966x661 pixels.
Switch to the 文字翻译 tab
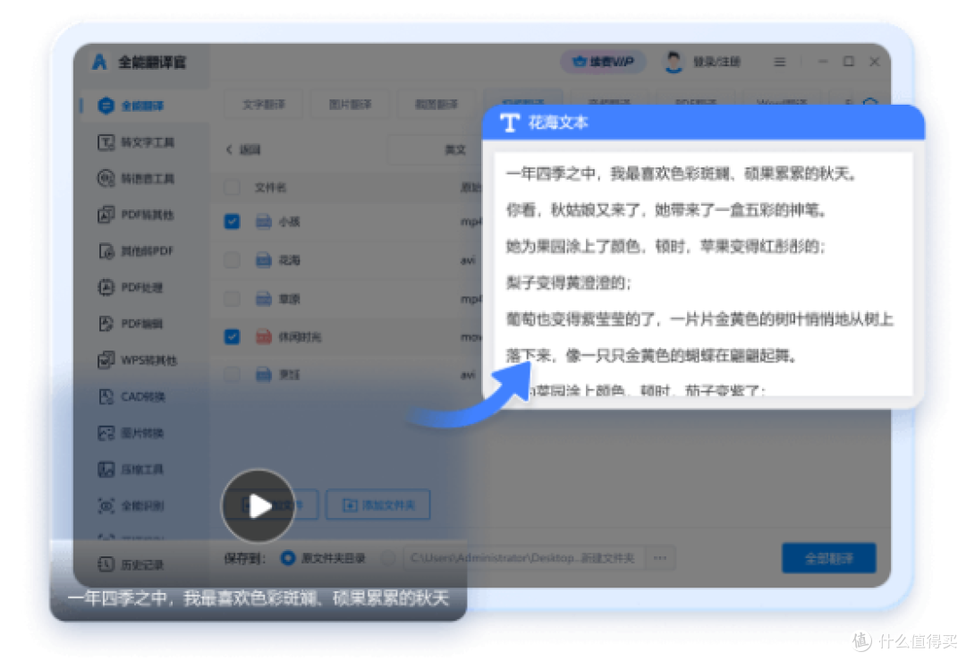coord(264,104)
